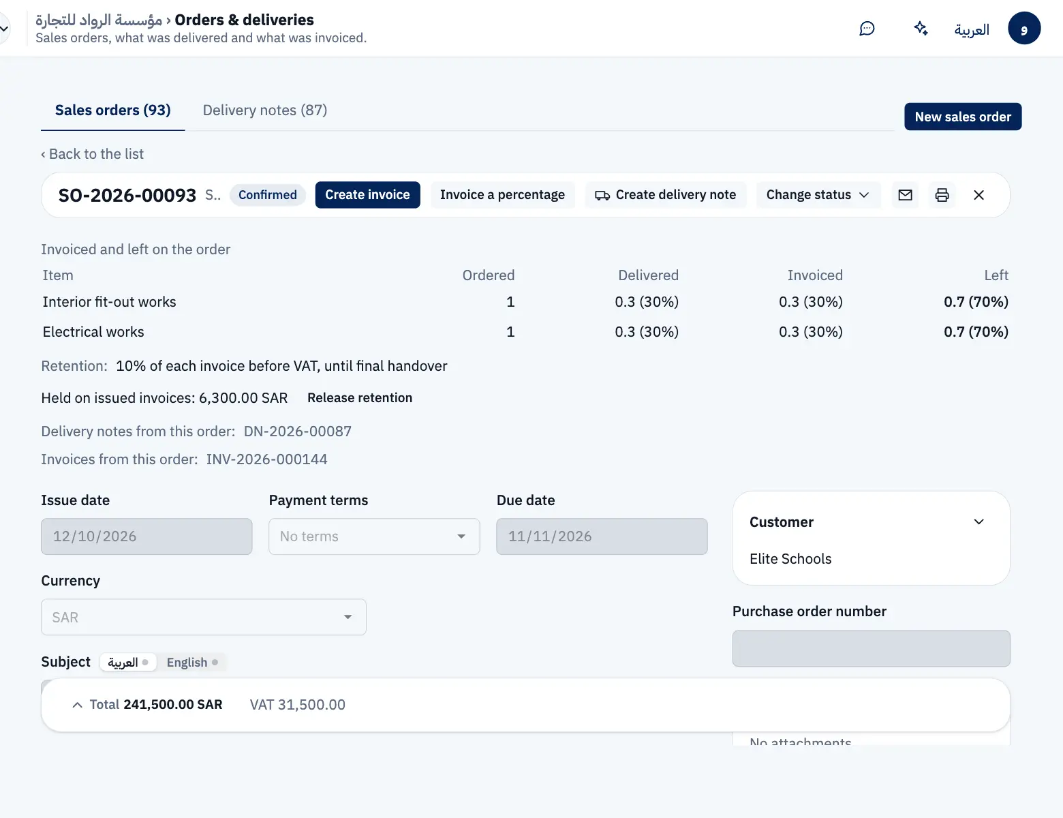Screen dimensions: 1063x818
Task: Open invoice INV-2026-000144
Action: tap(267, 459)
